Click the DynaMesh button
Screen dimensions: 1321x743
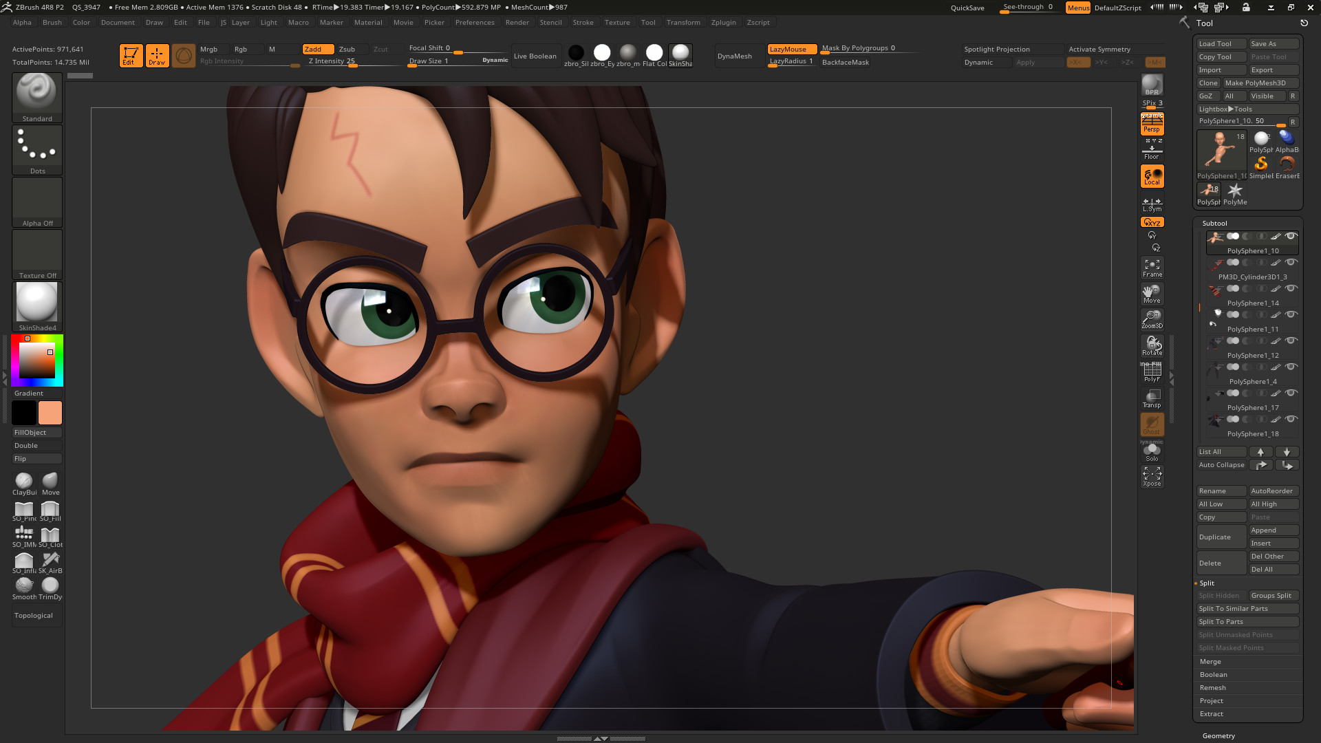734,56
